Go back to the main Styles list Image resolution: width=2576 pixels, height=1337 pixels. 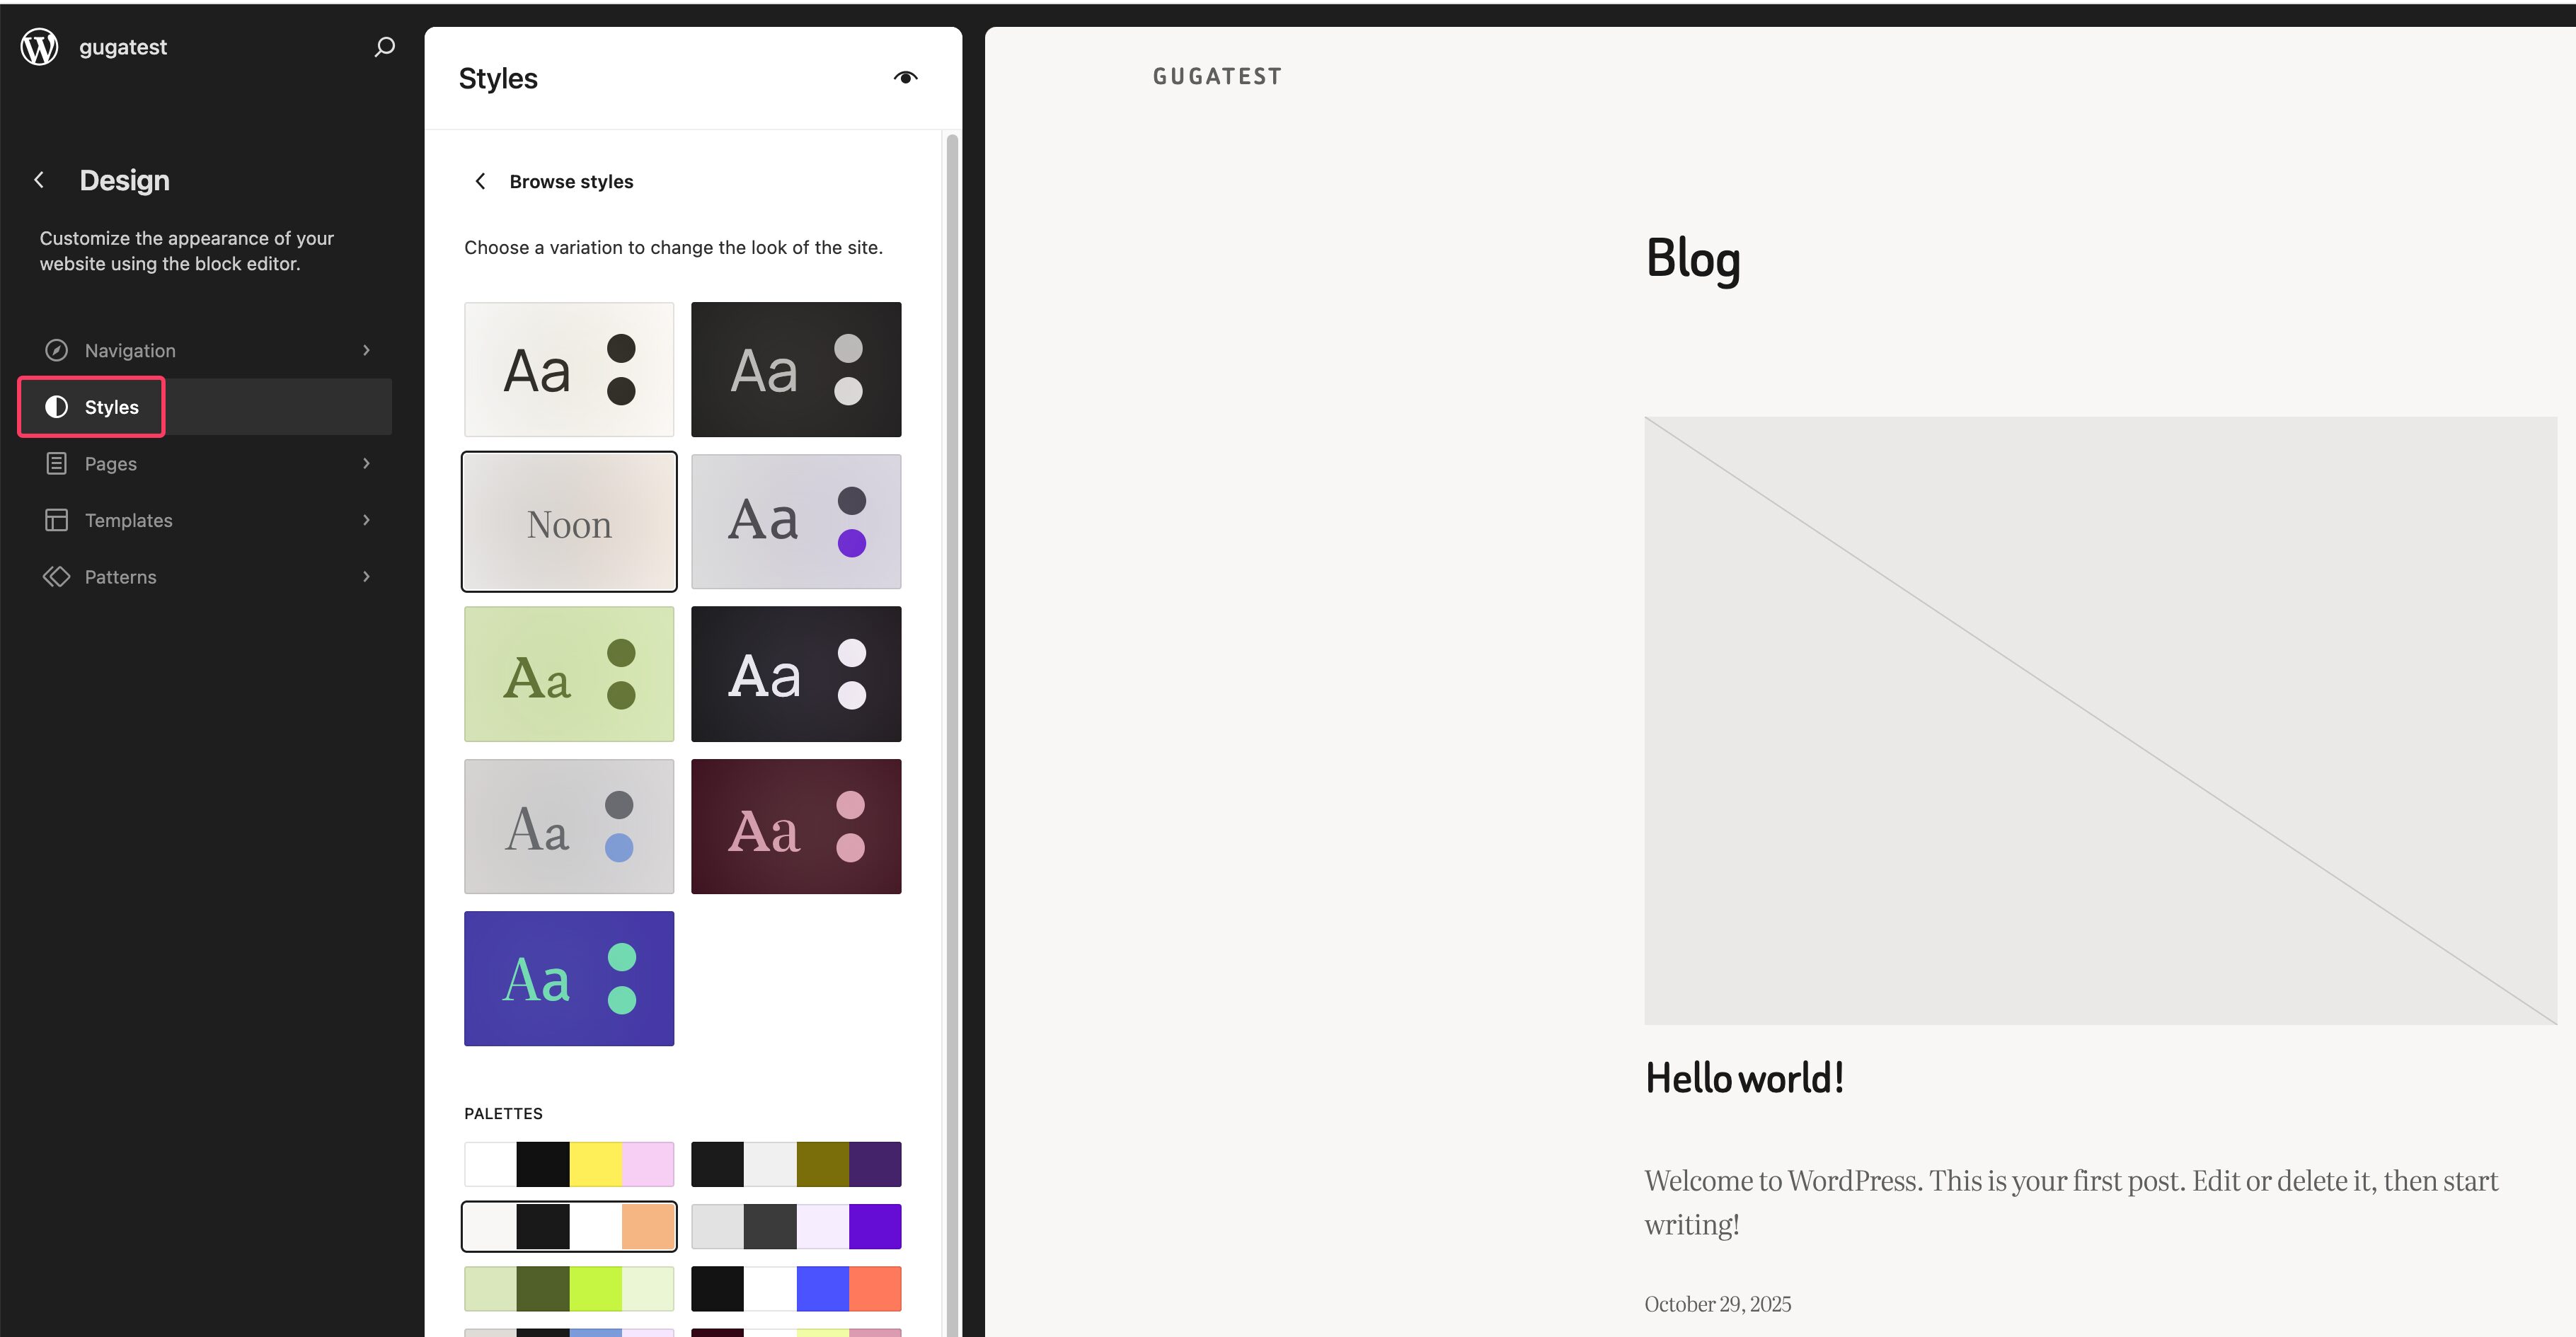(481, 181)
